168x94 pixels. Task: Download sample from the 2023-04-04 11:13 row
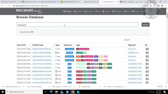click(147, 56)
